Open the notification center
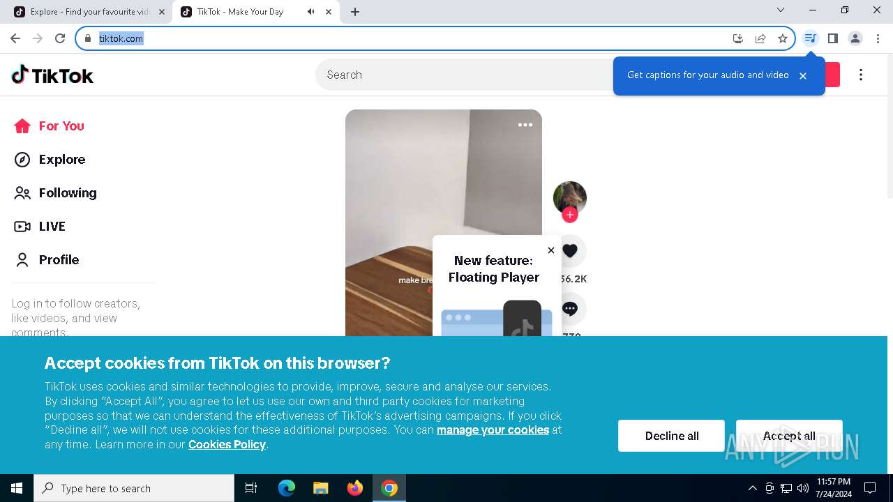 point(870,488)
